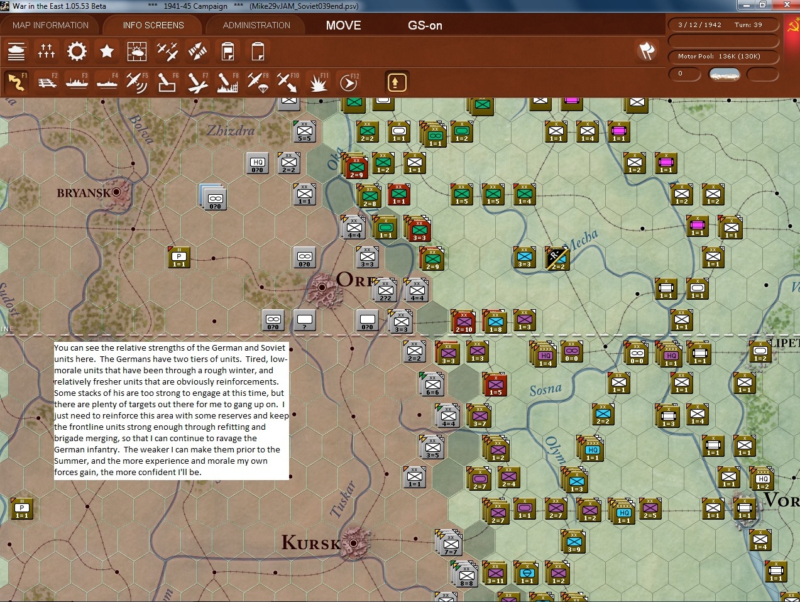Screen dimensions: 800x602
Task: Select the F3 naval transport mode
Action: (77, 82)
